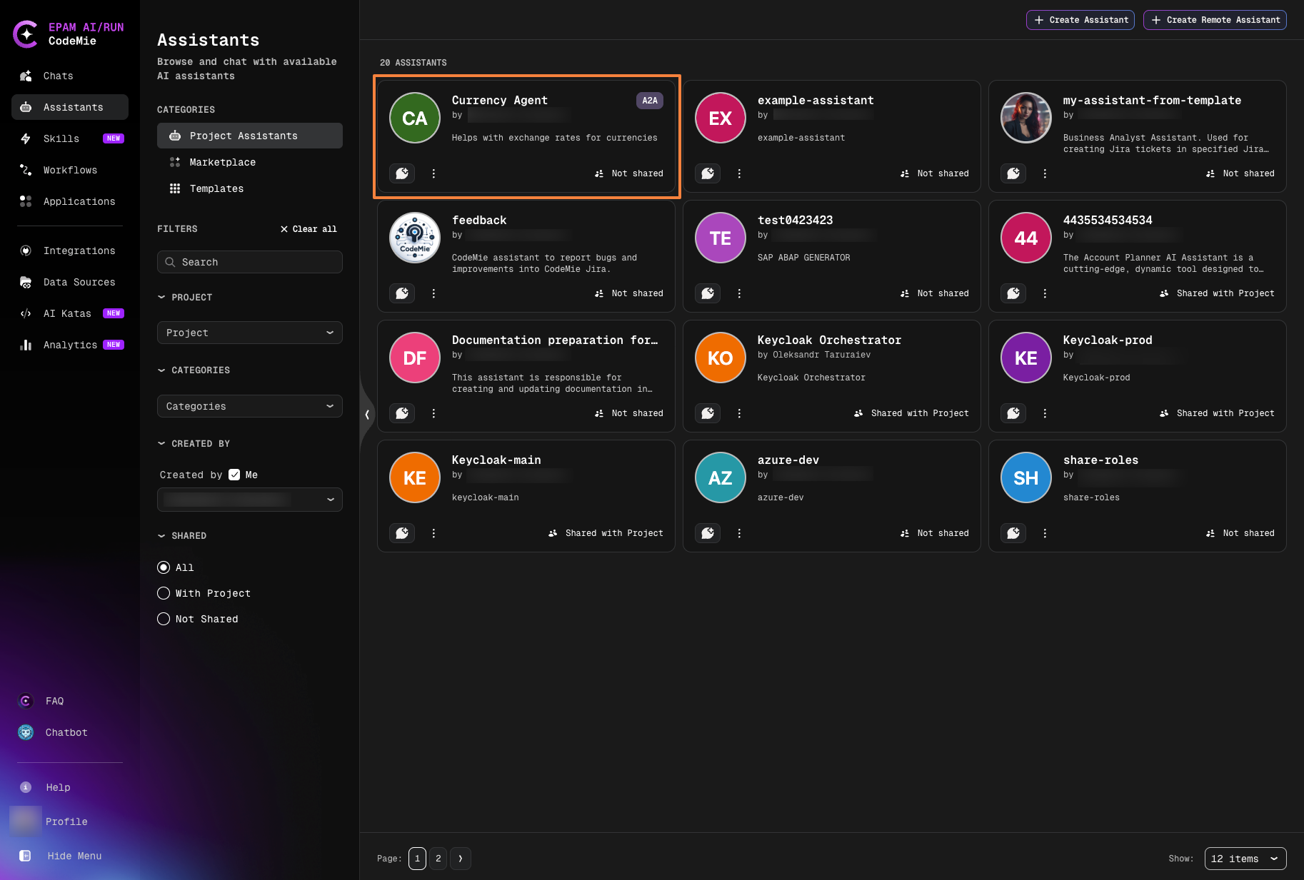Select Workflows in the sidebar
1304x880 pixels.
(x=70, y=170)
